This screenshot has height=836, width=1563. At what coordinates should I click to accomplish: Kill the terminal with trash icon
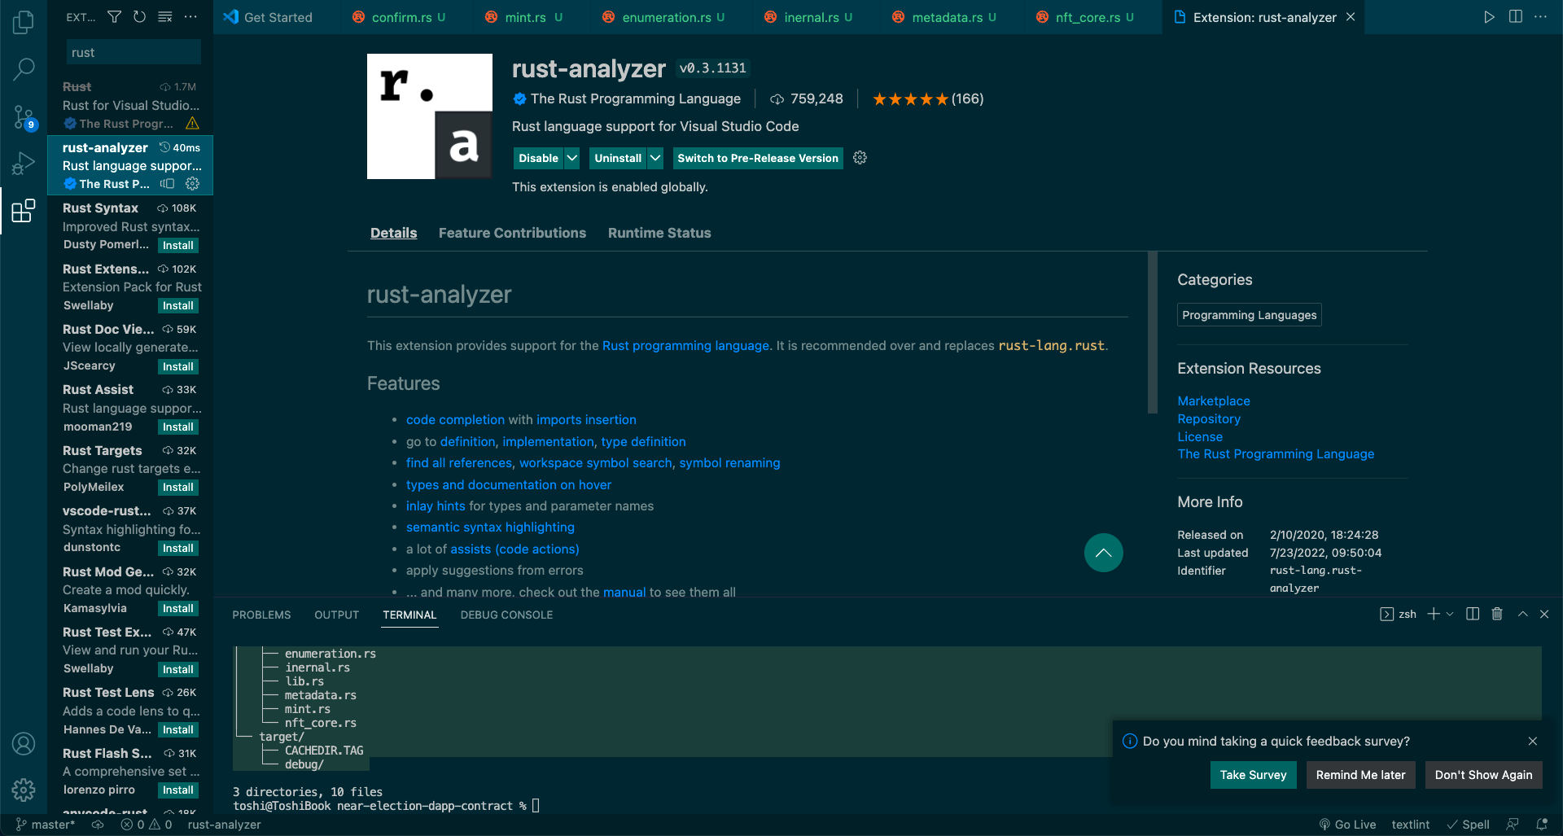pos(1497,614)
